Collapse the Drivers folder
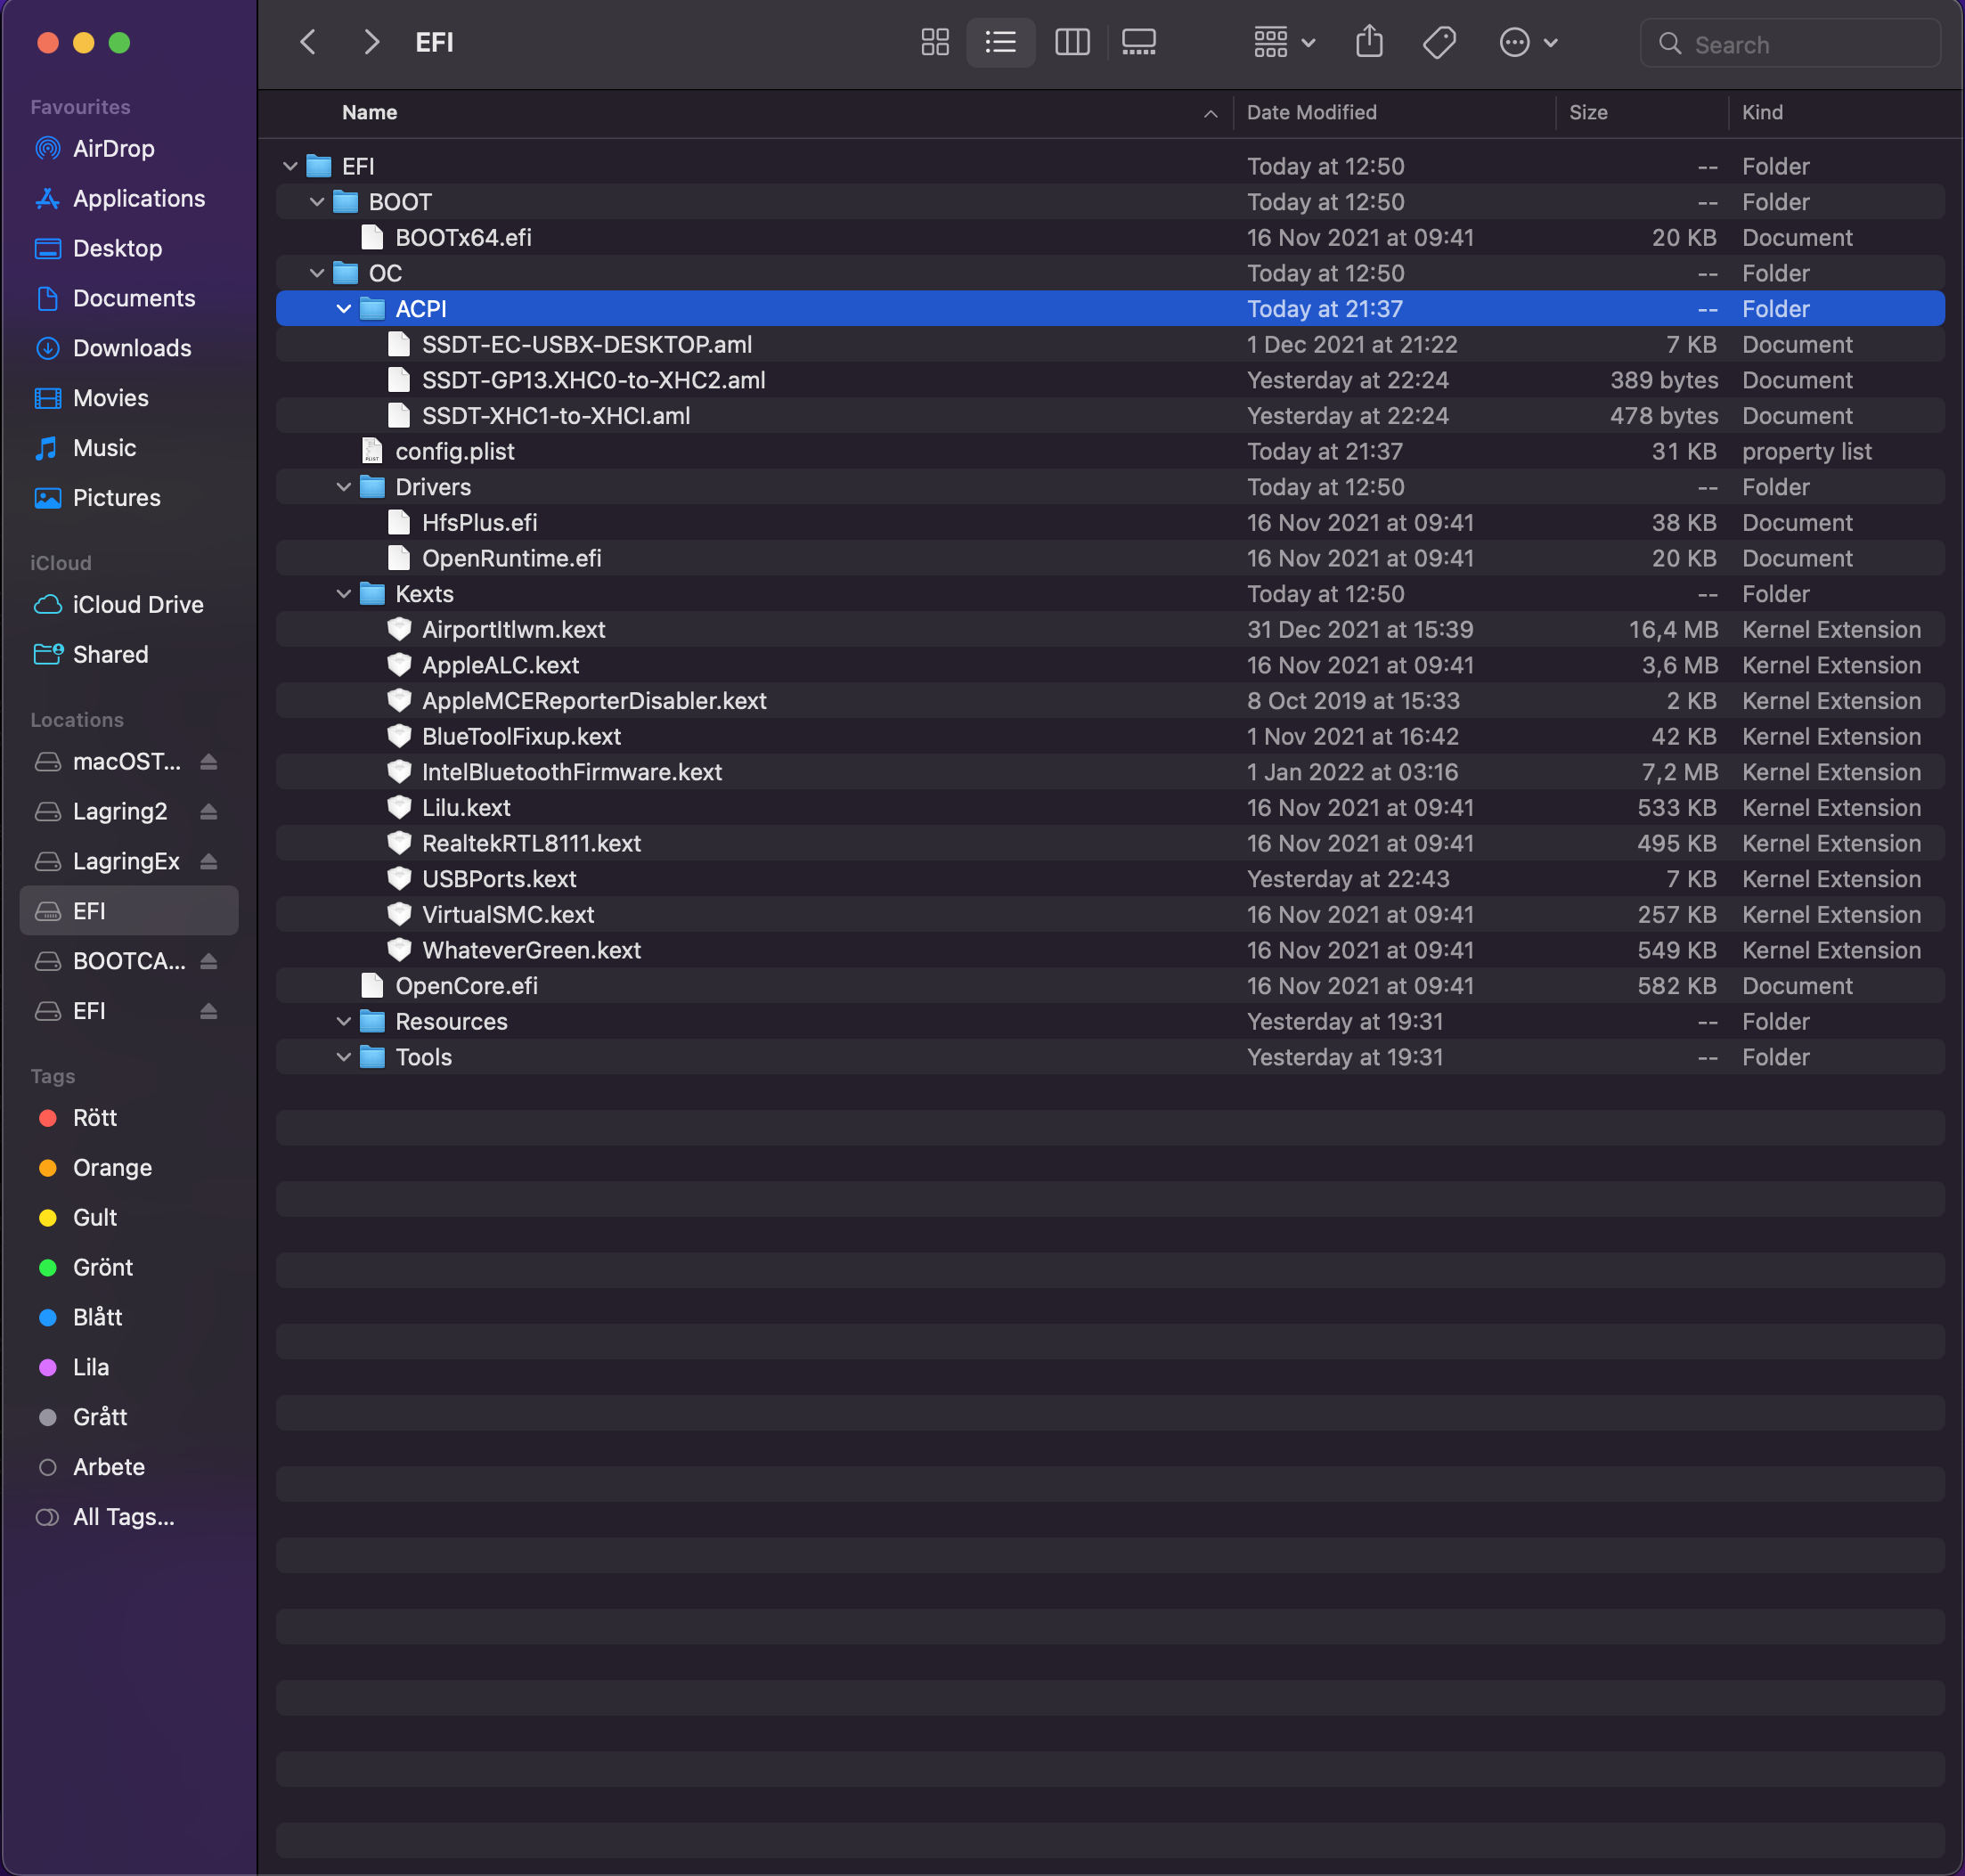The image size is (1965, 1876). pyautogui.click(x=343, y=487)
